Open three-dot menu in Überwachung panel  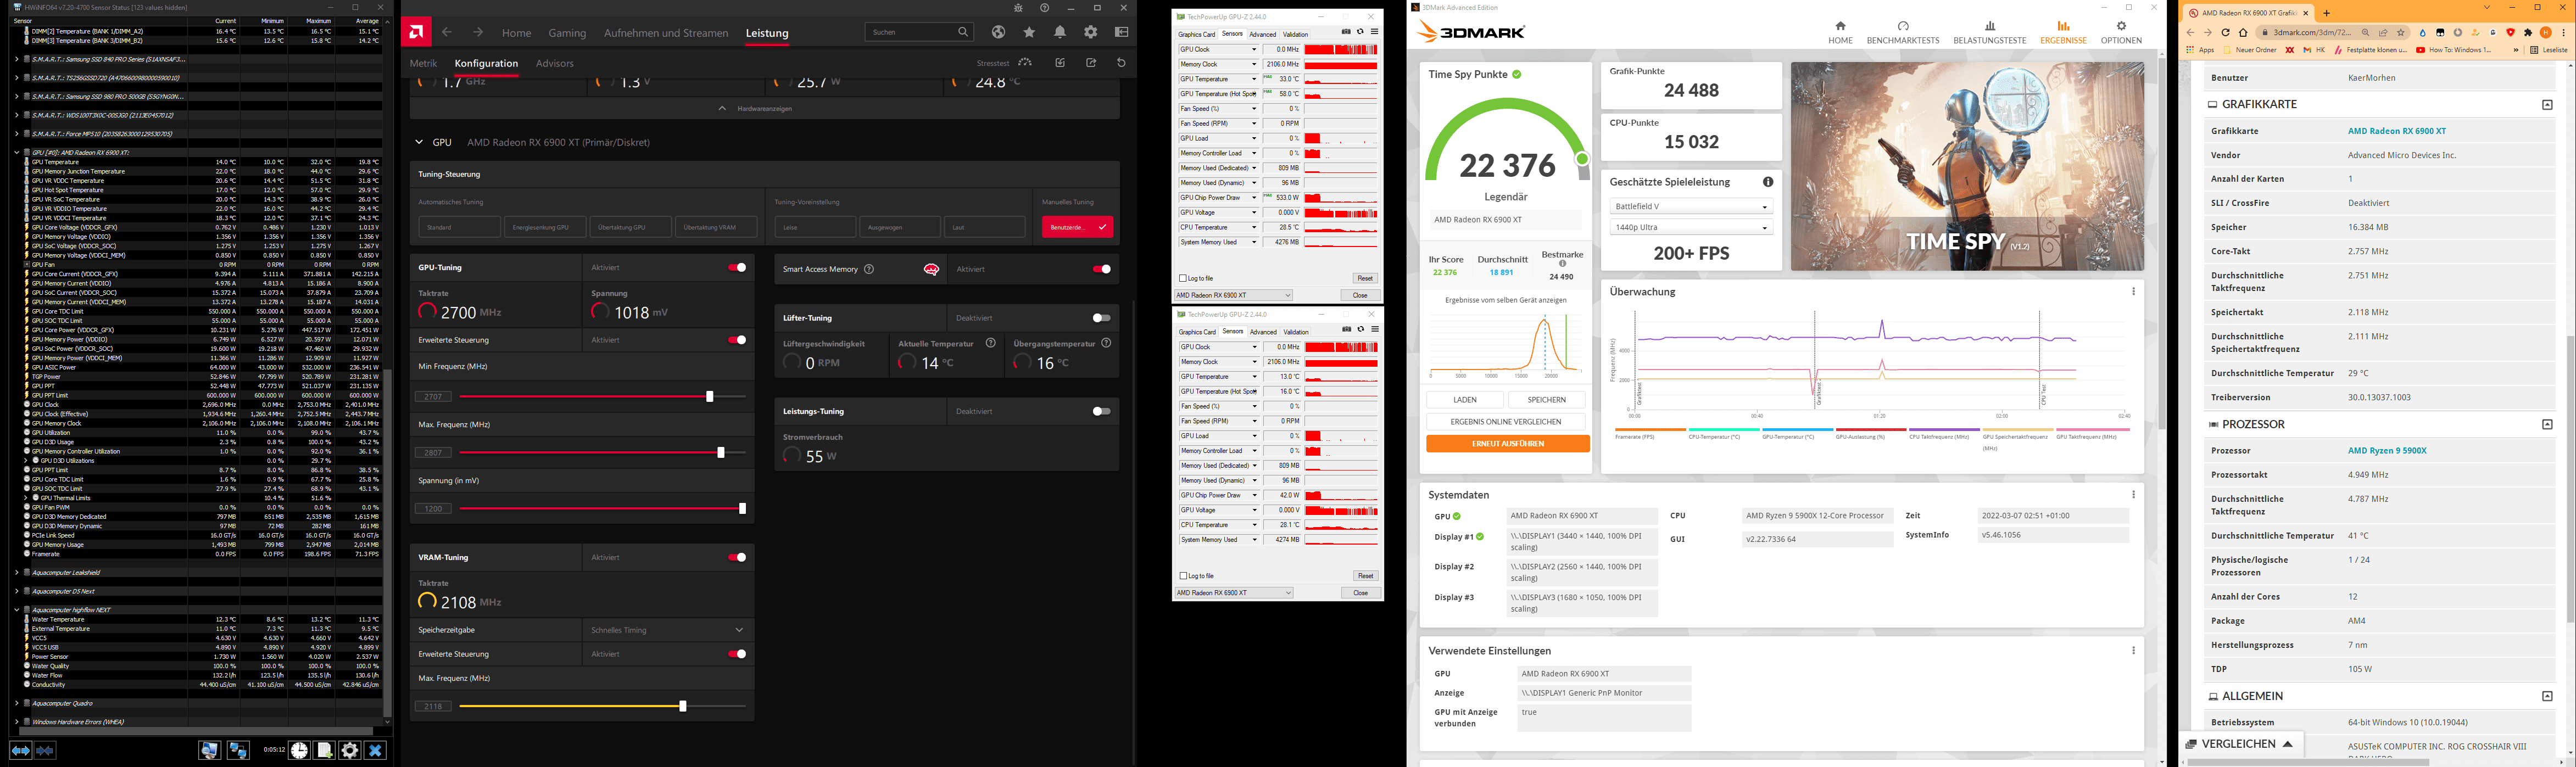(x=2133, y=292)
